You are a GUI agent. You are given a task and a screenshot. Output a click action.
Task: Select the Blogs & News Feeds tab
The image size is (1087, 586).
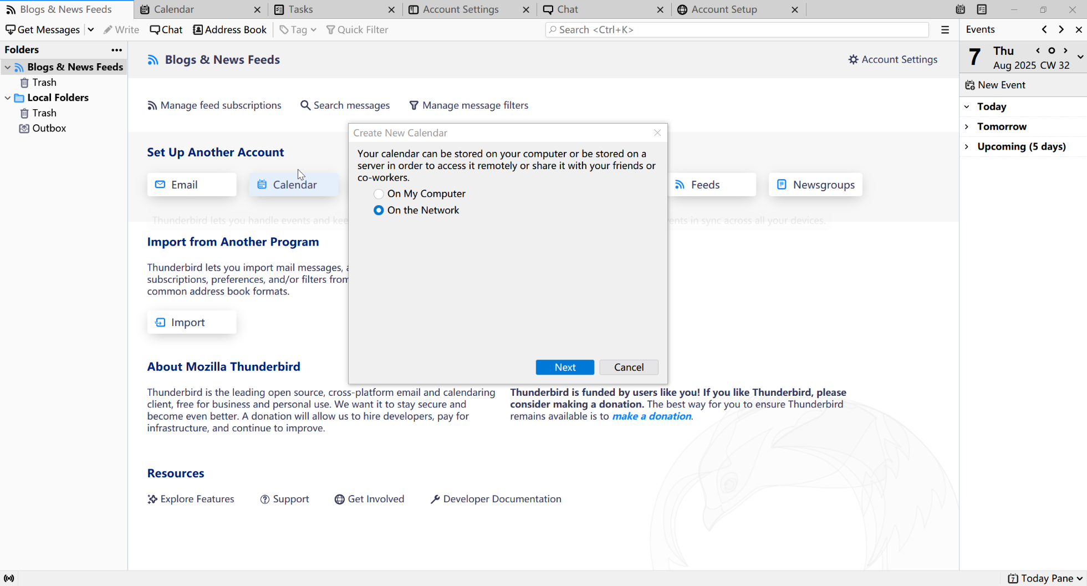tap(66, 9)
